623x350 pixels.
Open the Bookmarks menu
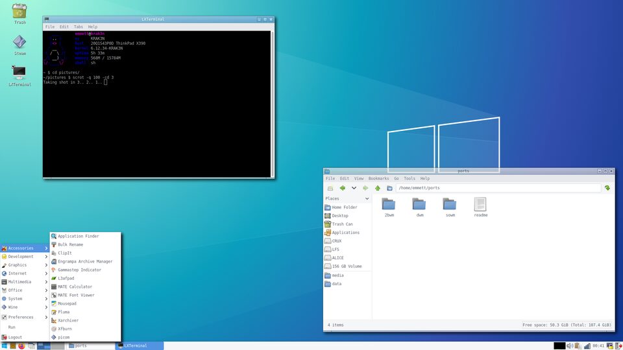tap(378, 179)
